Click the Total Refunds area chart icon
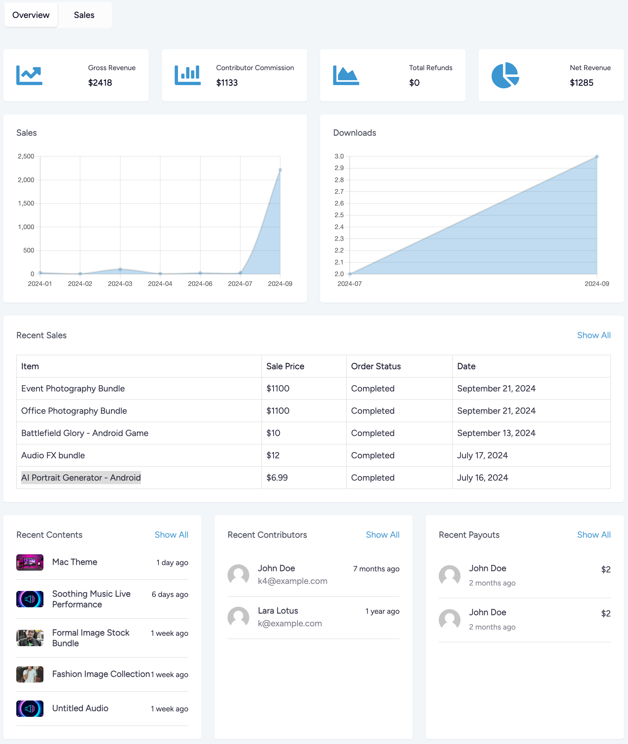Screen dimensions: 628x744 point(346,76)
